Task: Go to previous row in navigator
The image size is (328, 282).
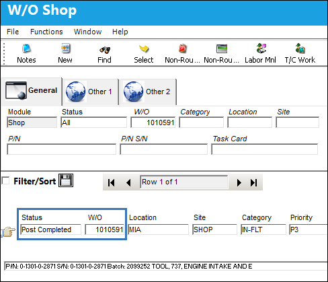Action: pyautogui.click(x=128, y=182)
